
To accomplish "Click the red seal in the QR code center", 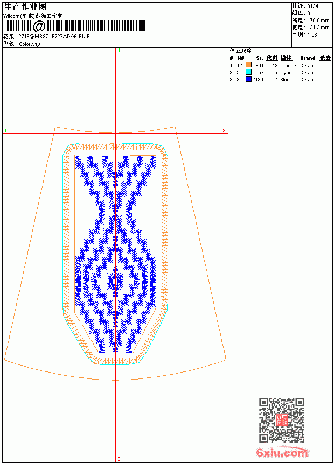I will [282, 420].
